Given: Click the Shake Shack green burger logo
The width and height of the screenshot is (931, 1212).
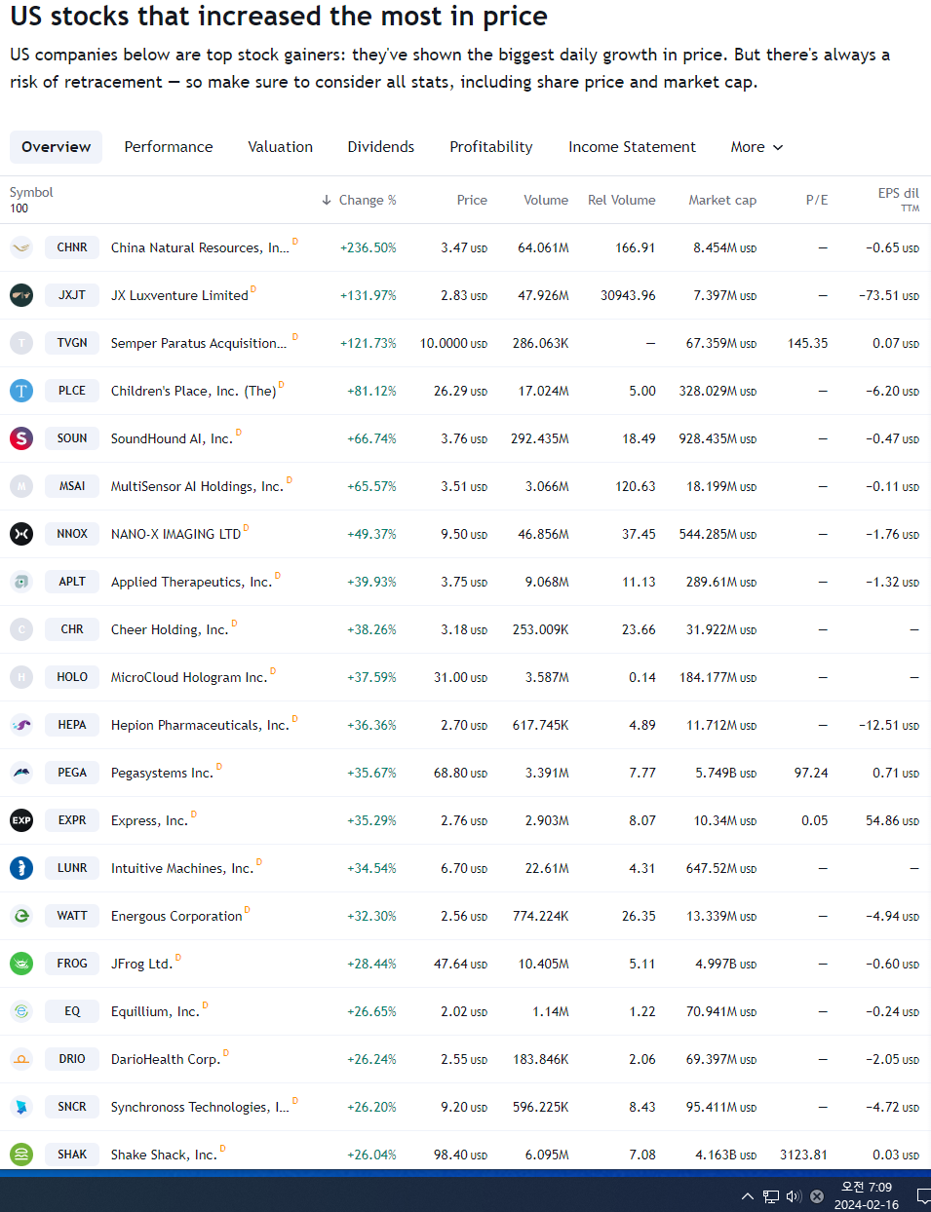Looking at the screenshot, I should click(21, 1155).
